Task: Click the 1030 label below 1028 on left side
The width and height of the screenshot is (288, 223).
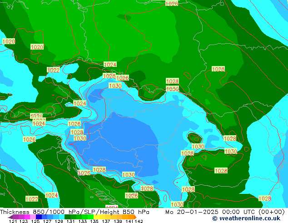Action: point(80,138)
